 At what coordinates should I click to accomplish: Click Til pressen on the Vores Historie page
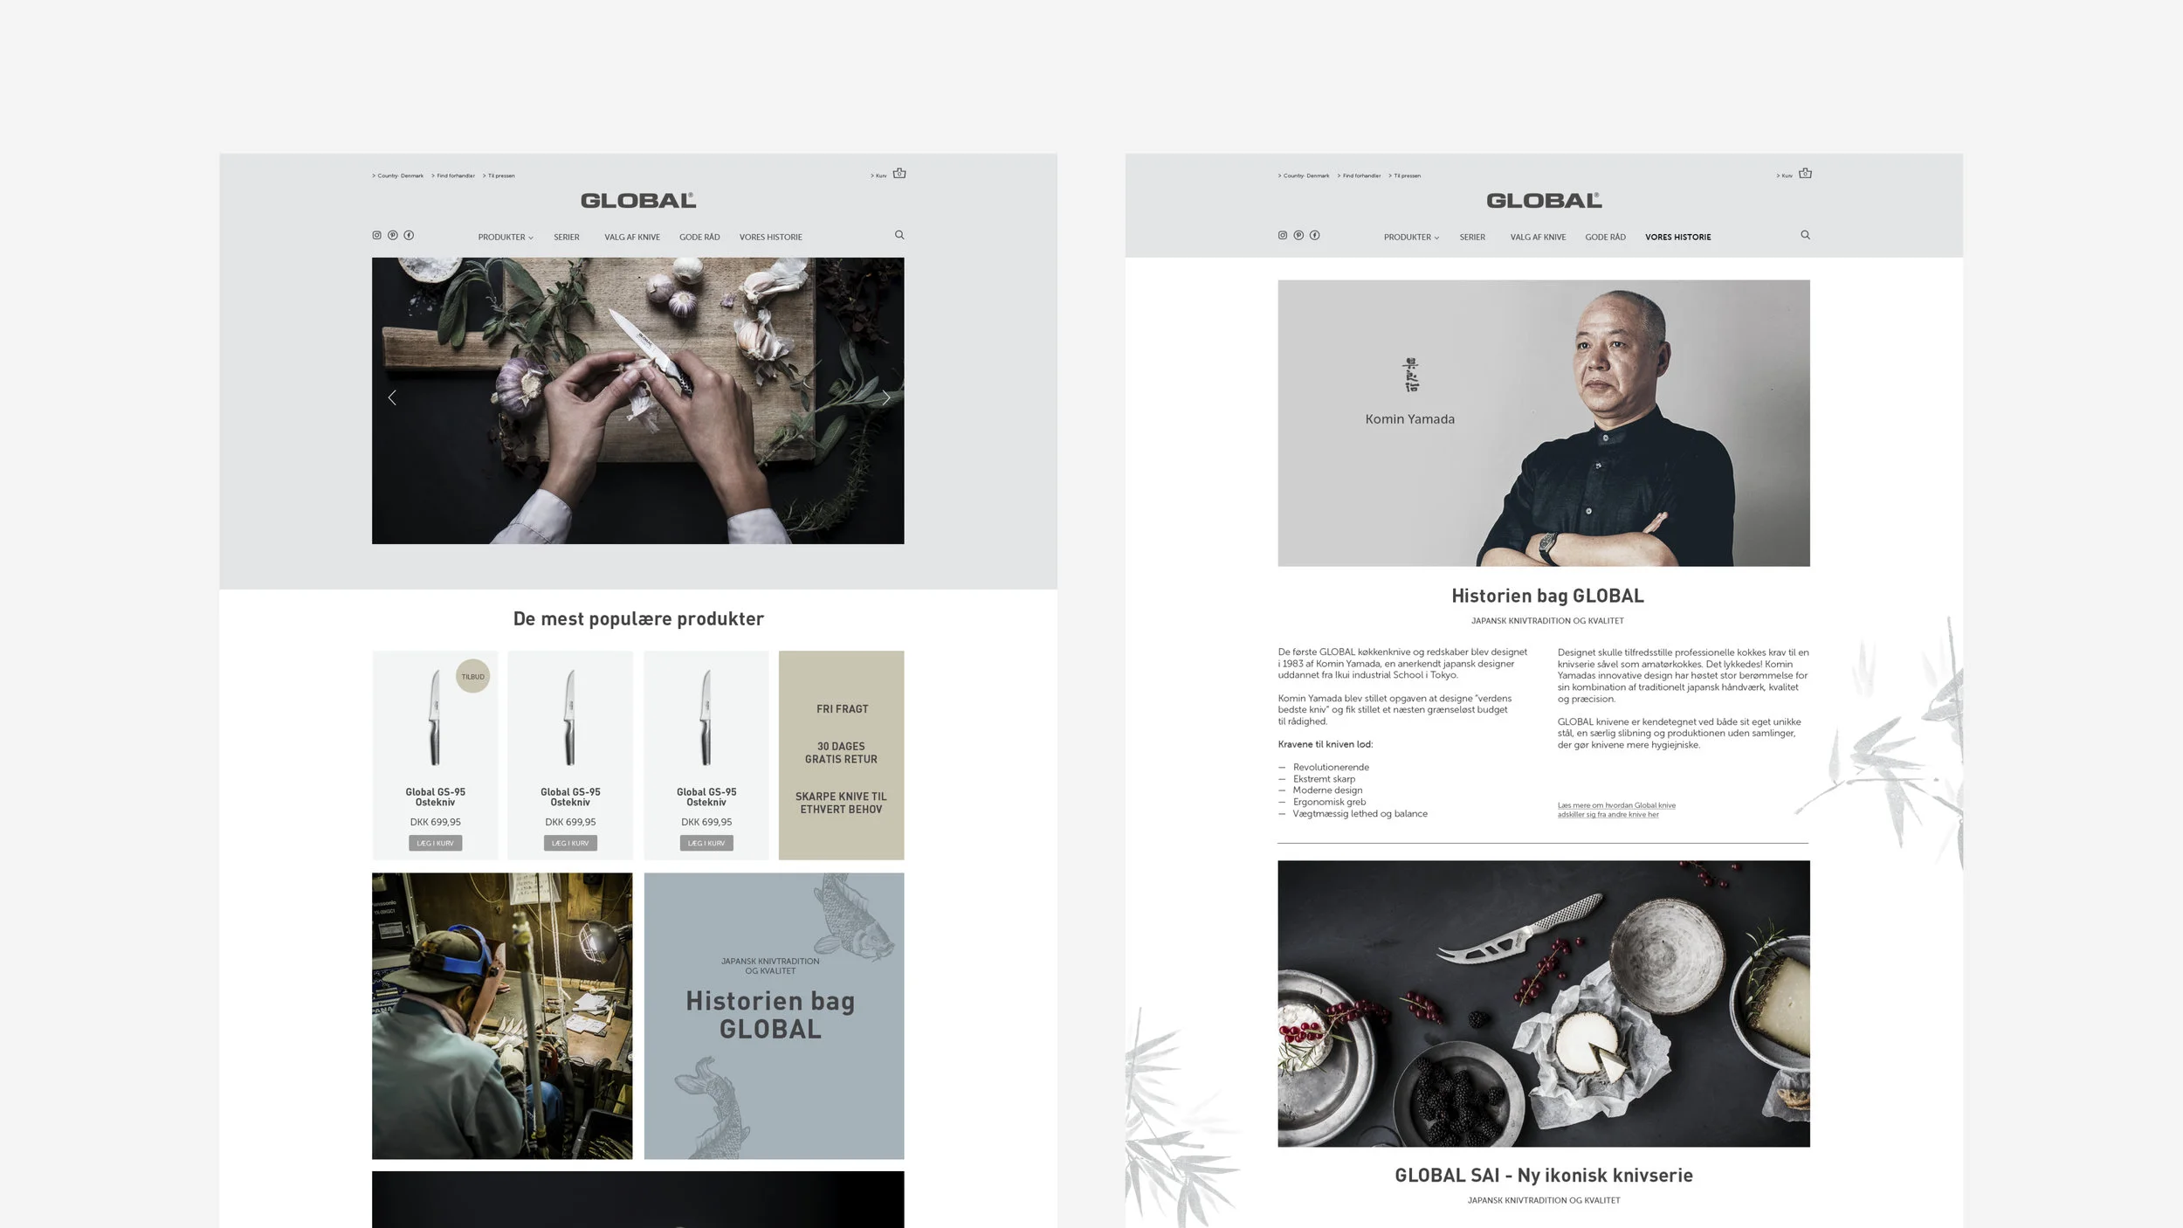(x=1404, y=176)
